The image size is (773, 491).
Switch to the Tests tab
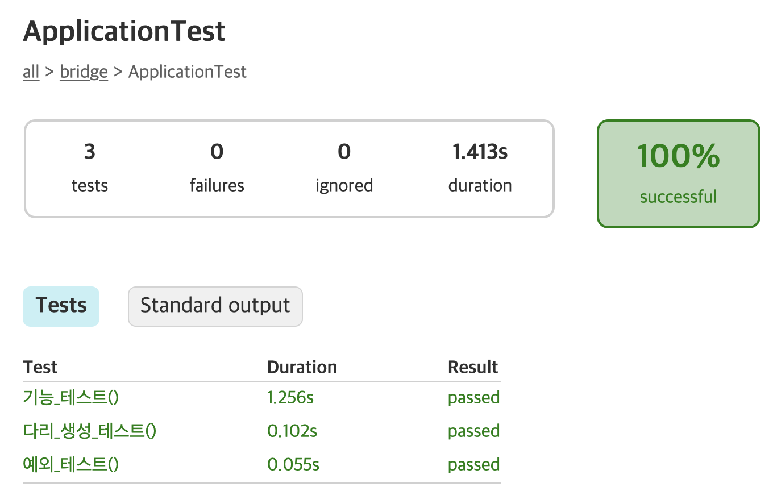pyautogui.click(x=61, y=306)
